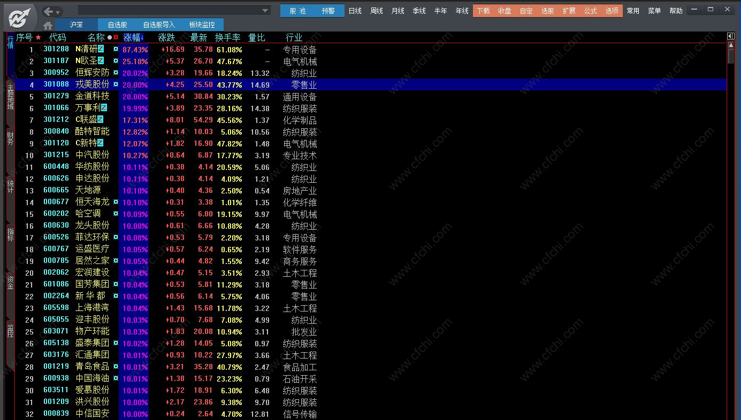Click the Z badge next to C联盛
Image resolution: width=741 pixels, height=420 pixels.
[x=100, y=120]
